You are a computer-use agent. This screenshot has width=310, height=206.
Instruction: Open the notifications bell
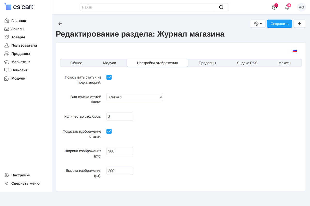coord(287,7)
